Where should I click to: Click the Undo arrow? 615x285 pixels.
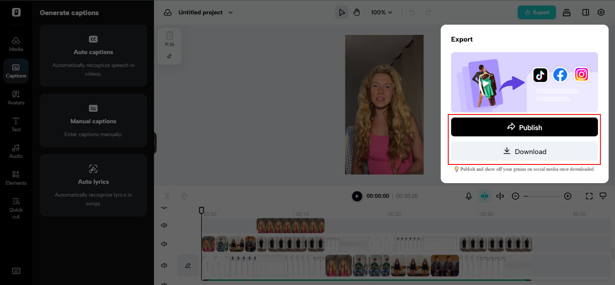tap(412, 12)
